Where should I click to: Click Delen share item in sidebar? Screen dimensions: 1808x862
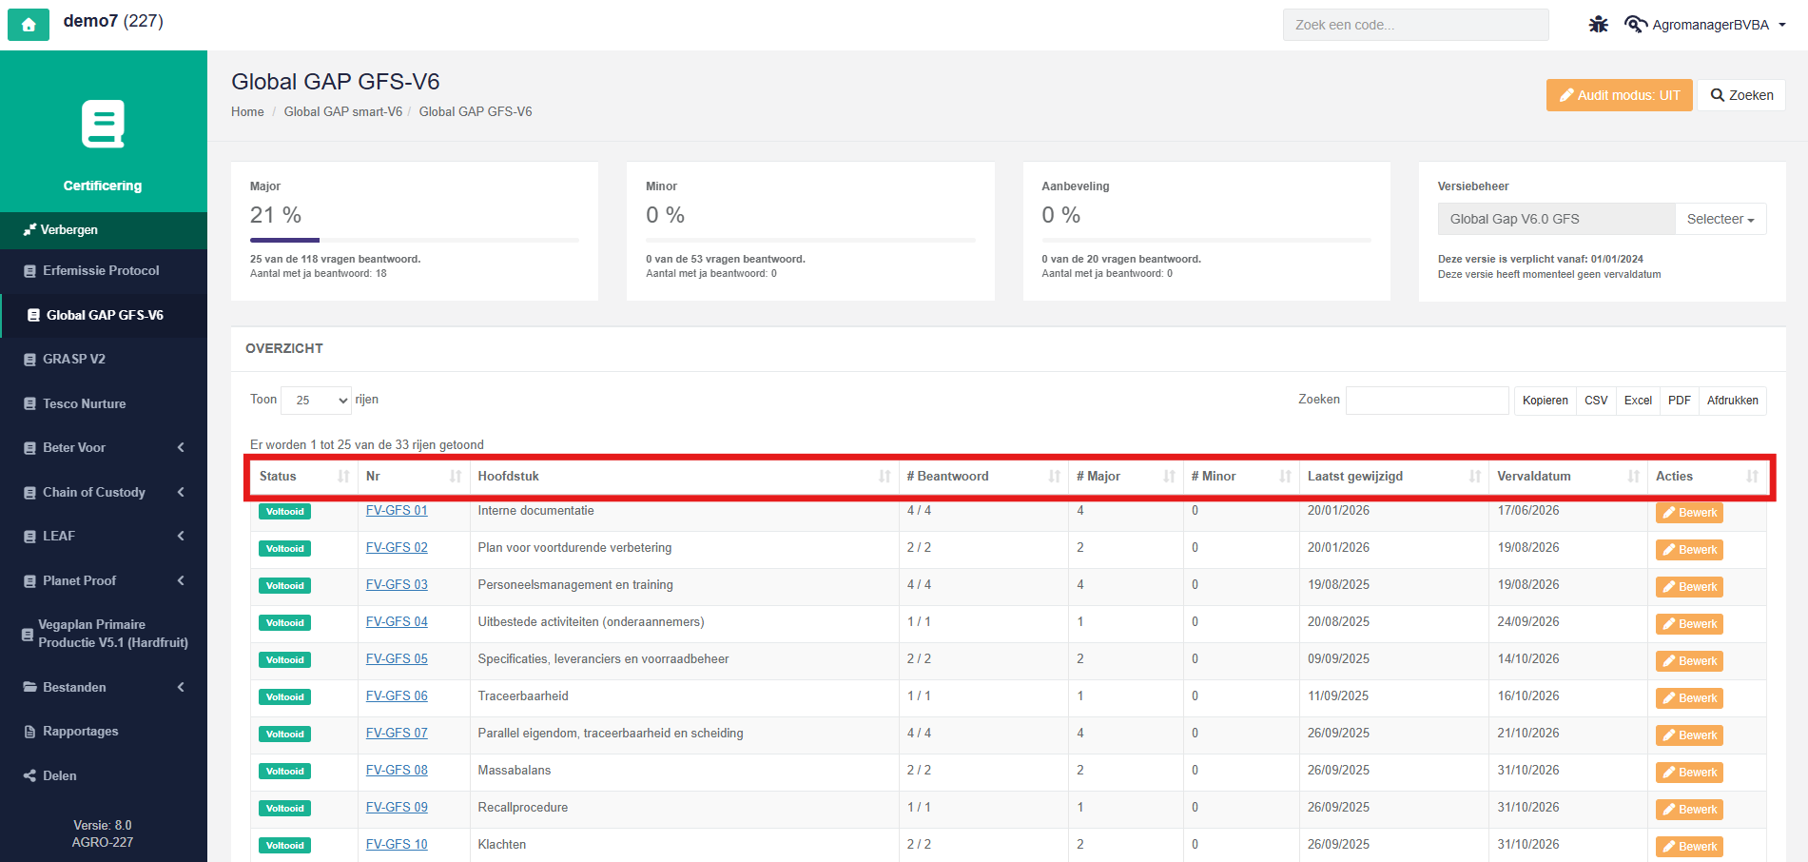click(104, 775)
